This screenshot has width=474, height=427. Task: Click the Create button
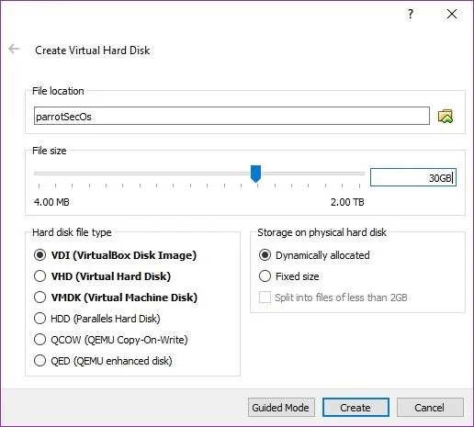(x=355, y=408)
